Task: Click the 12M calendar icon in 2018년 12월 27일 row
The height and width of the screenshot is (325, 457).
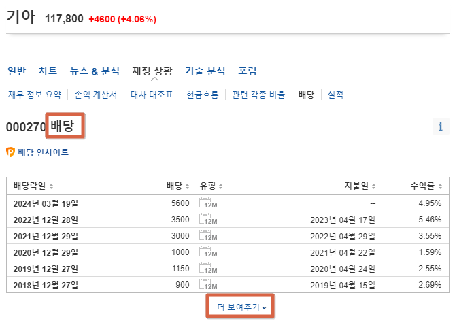Action: 208,284
